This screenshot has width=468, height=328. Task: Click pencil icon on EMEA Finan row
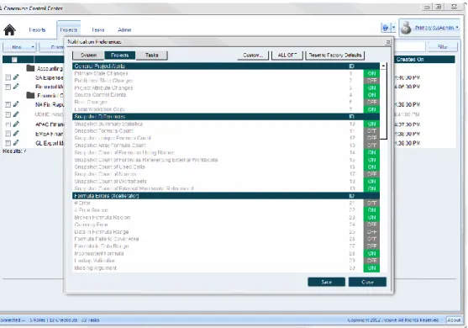[x=16, y=133]
